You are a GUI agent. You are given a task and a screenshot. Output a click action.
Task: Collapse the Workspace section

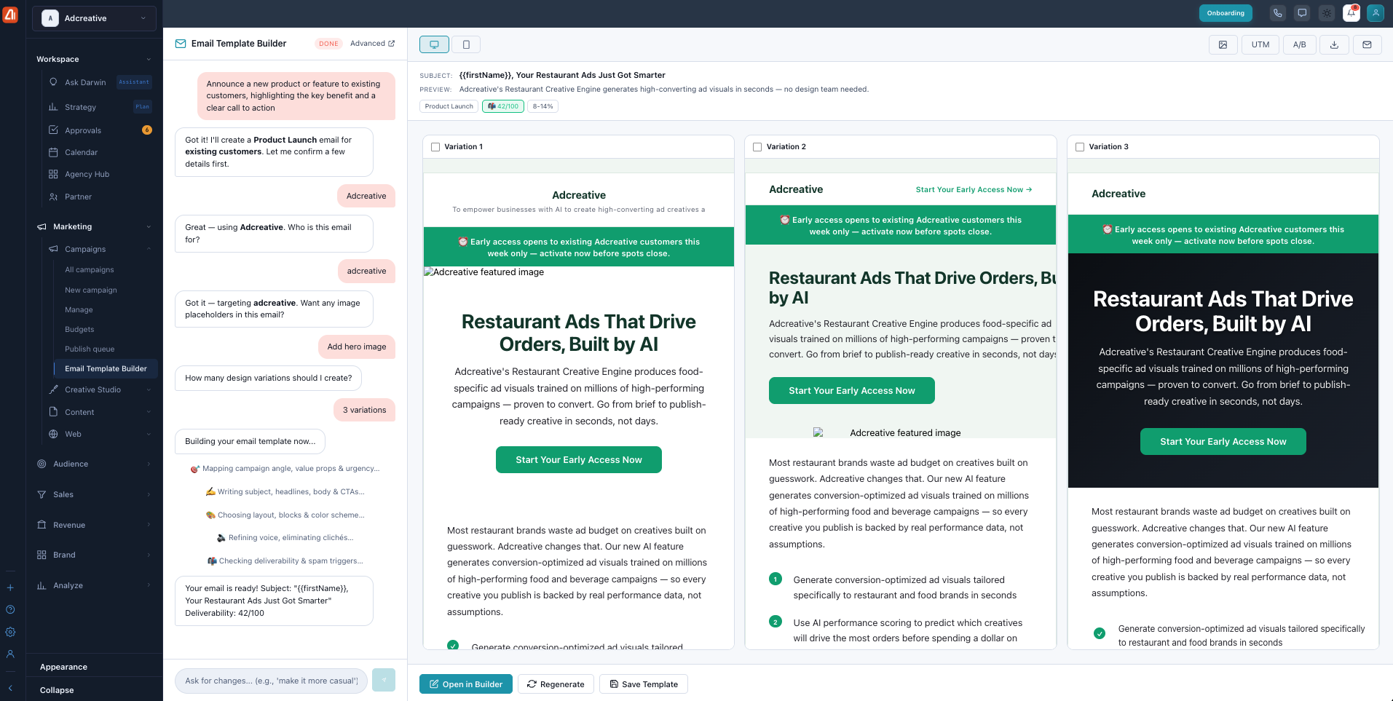tap(95, 59)
